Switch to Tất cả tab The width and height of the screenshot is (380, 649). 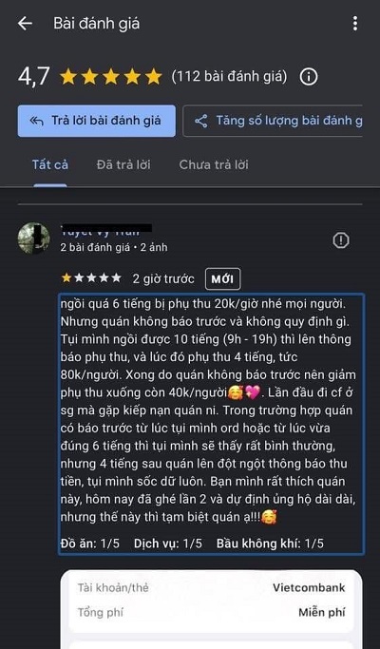[x=50, y=164]
